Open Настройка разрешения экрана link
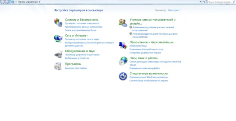This screenshot has width=236, height=121. tap(145, 53)
